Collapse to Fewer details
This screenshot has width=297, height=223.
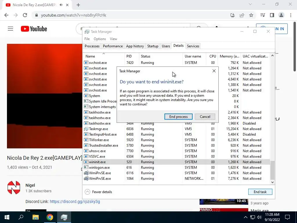pos(98,192)
